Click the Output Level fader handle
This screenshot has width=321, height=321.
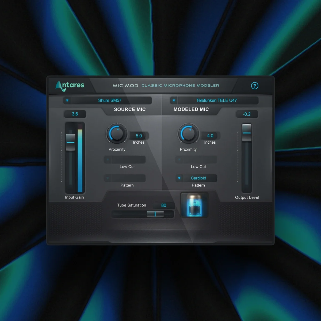tap(247, 133)
